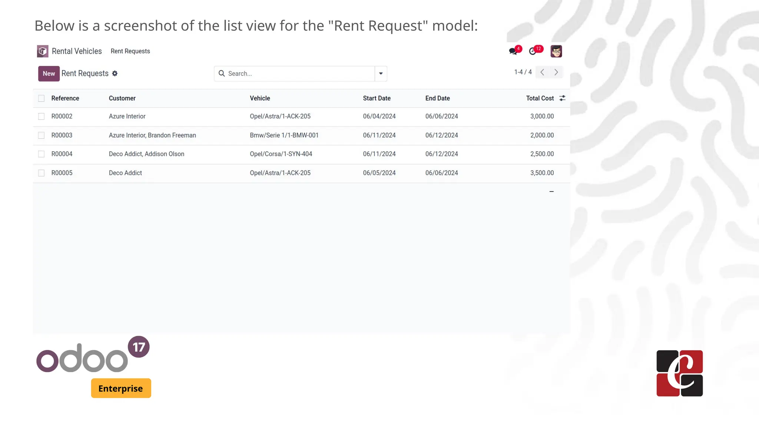Click start date 06/05/2024
The height and width of the screenshot is (427, 759).
point(379,173)
